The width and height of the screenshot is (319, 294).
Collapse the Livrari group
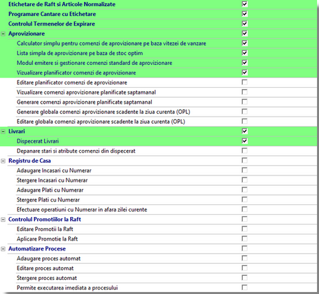3,132
